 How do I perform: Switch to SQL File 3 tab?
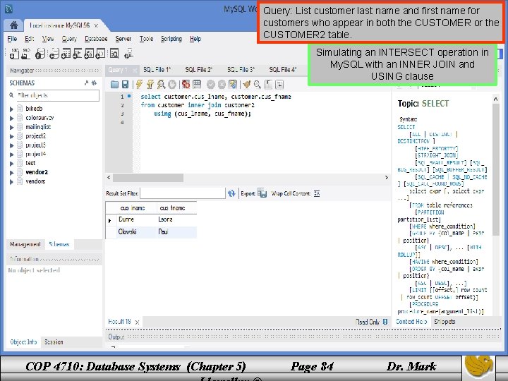(241, 70)
